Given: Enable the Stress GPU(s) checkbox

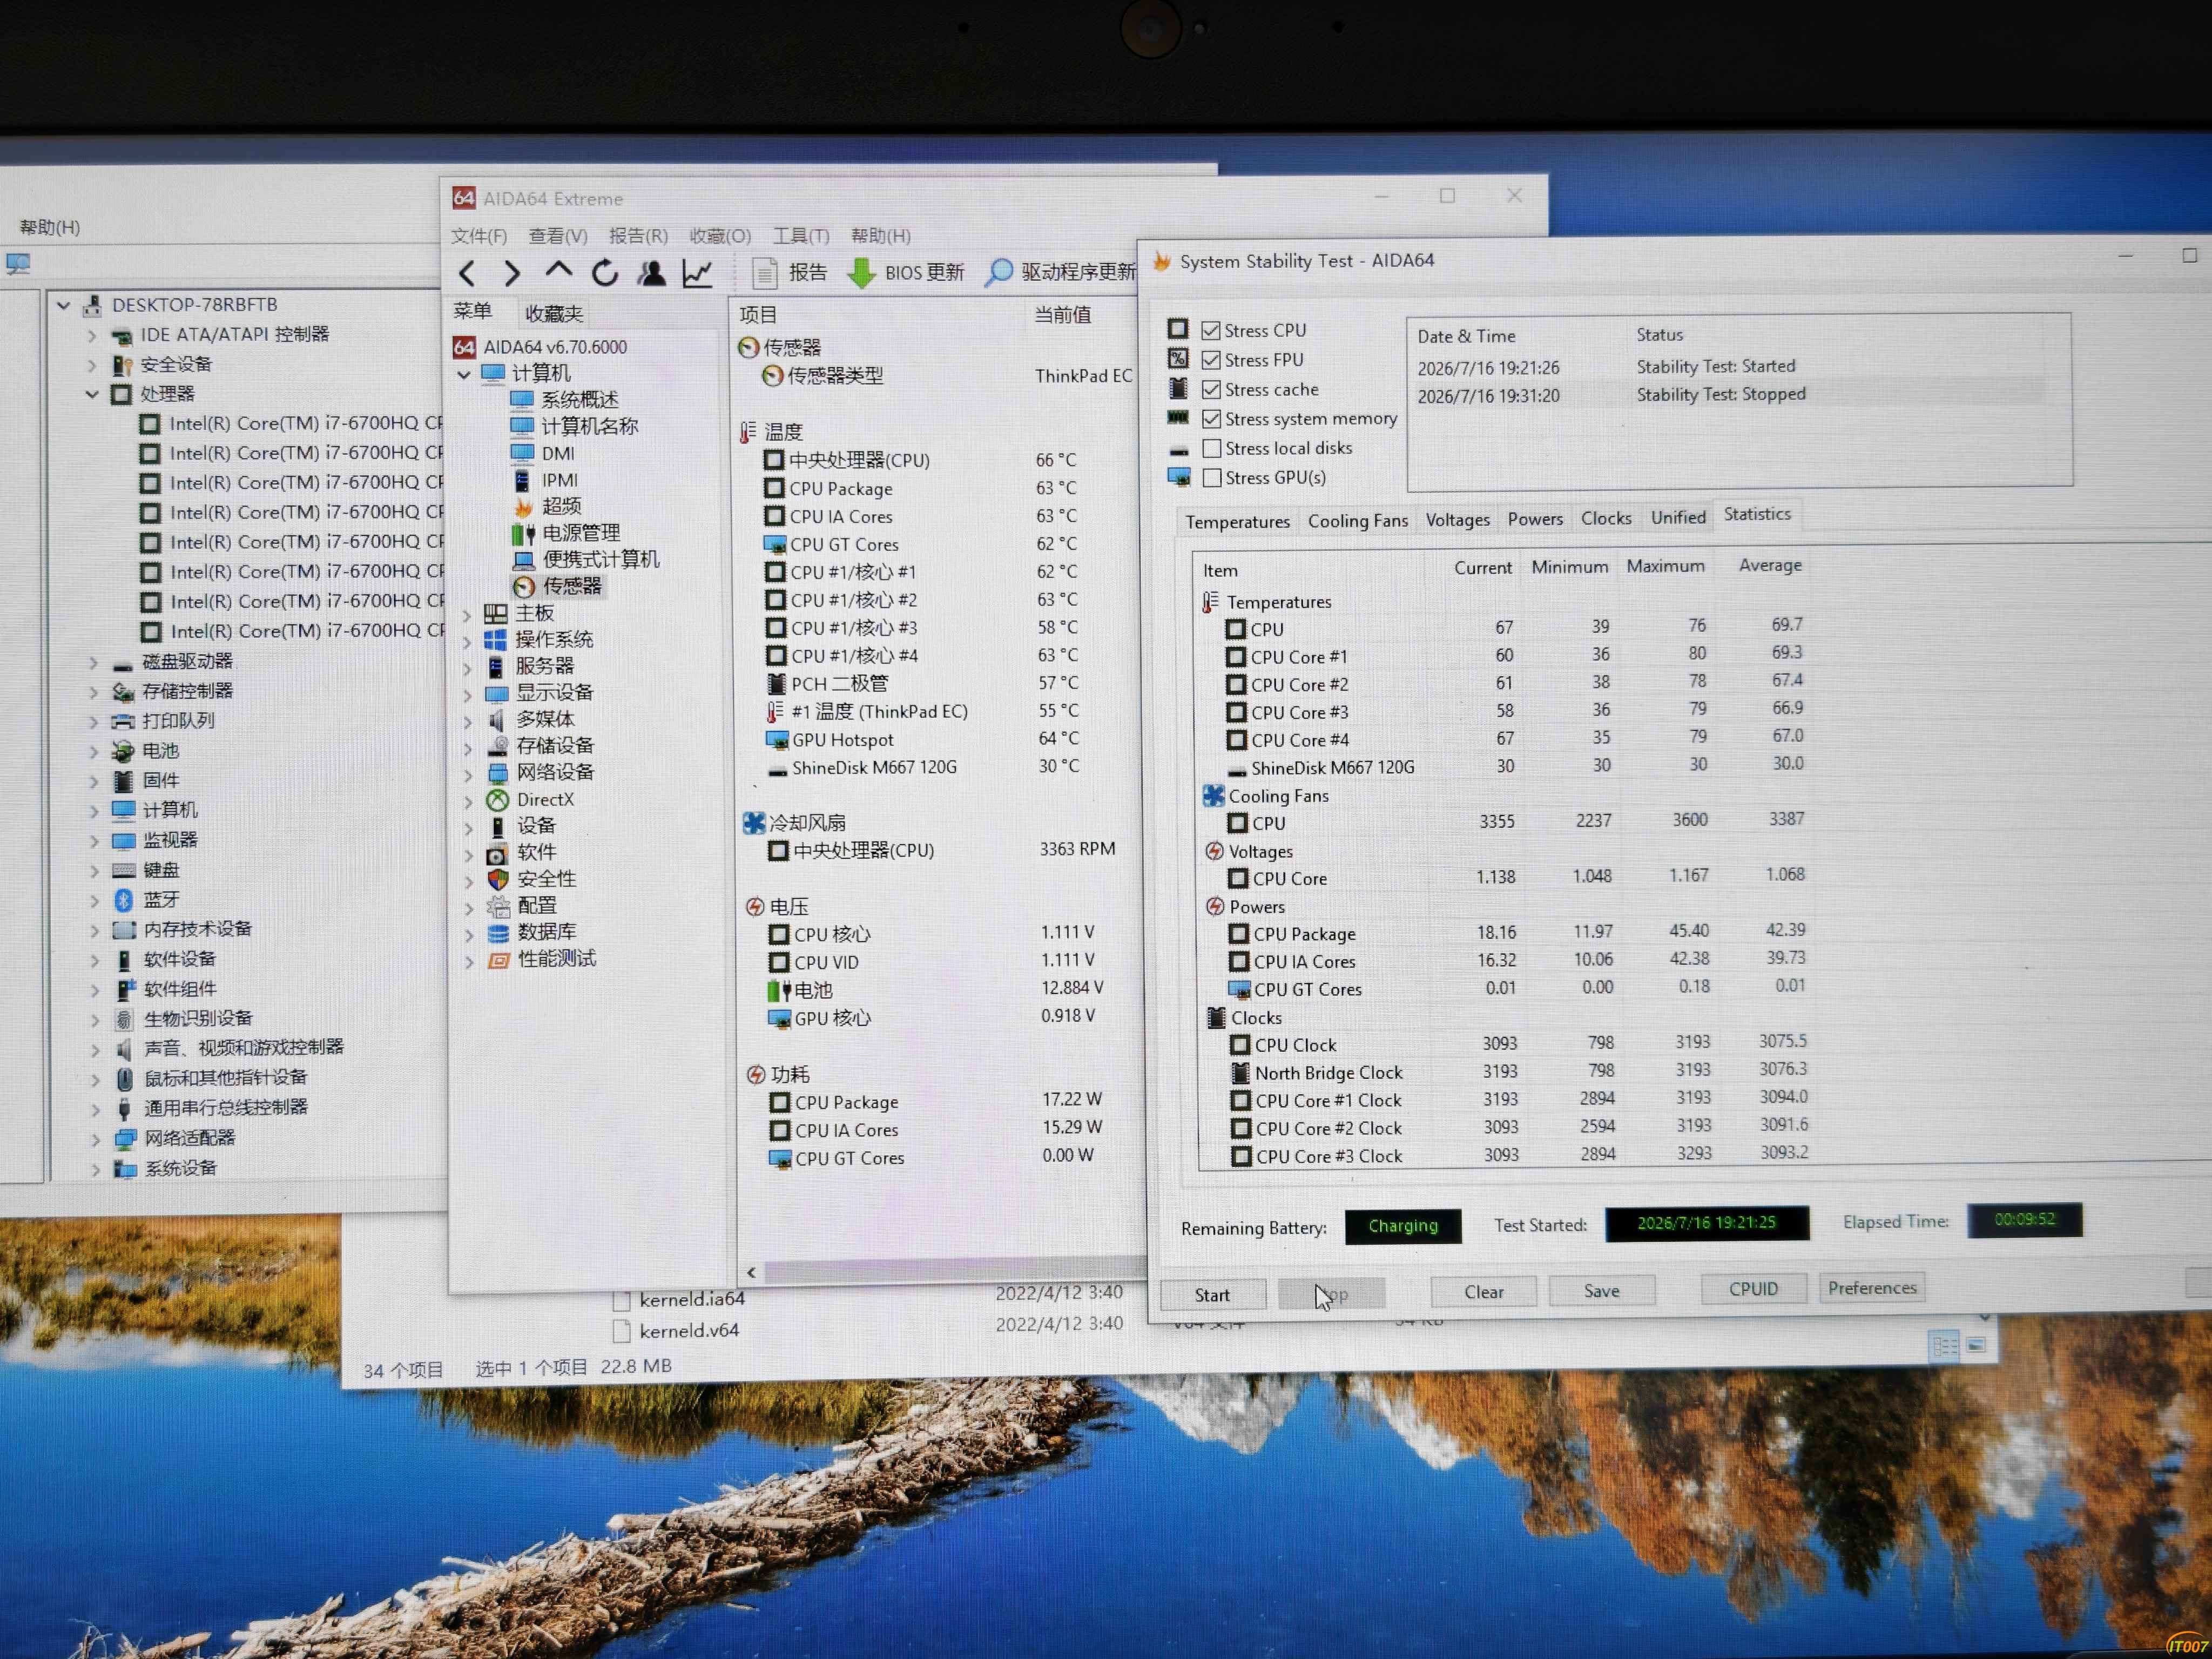Looking at the screenshot, I should (x=1212, y=478).
